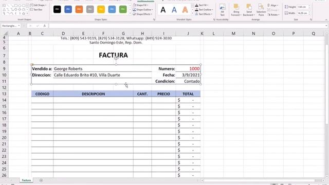This screenshot has width=329, height=185.
Task: Open the Selection Pane
Action: (x=261, y=10)
